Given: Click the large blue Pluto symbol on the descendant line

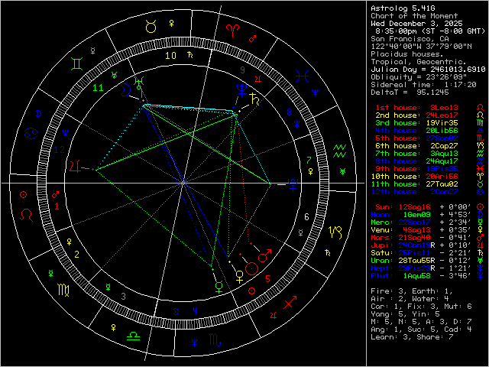Looking at the screenshot, I should (x=293, y=184).
